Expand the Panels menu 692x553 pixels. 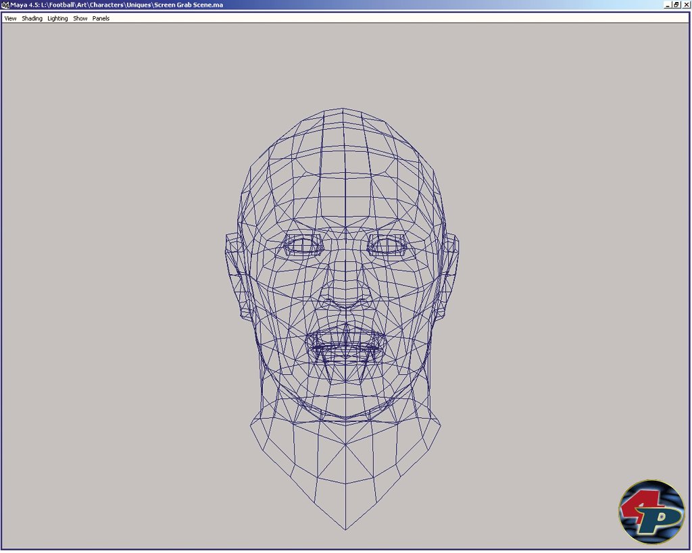pyautogui.click(x=101, y=18)
